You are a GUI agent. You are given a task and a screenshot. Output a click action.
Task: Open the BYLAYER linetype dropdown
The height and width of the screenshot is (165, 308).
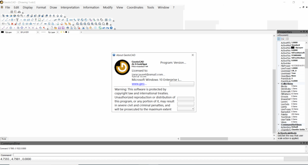pos(38,32)
